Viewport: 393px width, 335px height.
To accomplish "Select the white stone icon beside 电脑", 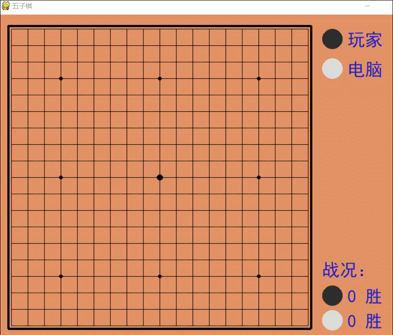I will [332, 69].
